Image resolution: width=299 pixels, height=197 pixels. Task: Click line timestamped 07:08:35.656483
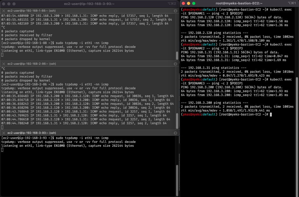coord(88,96)
